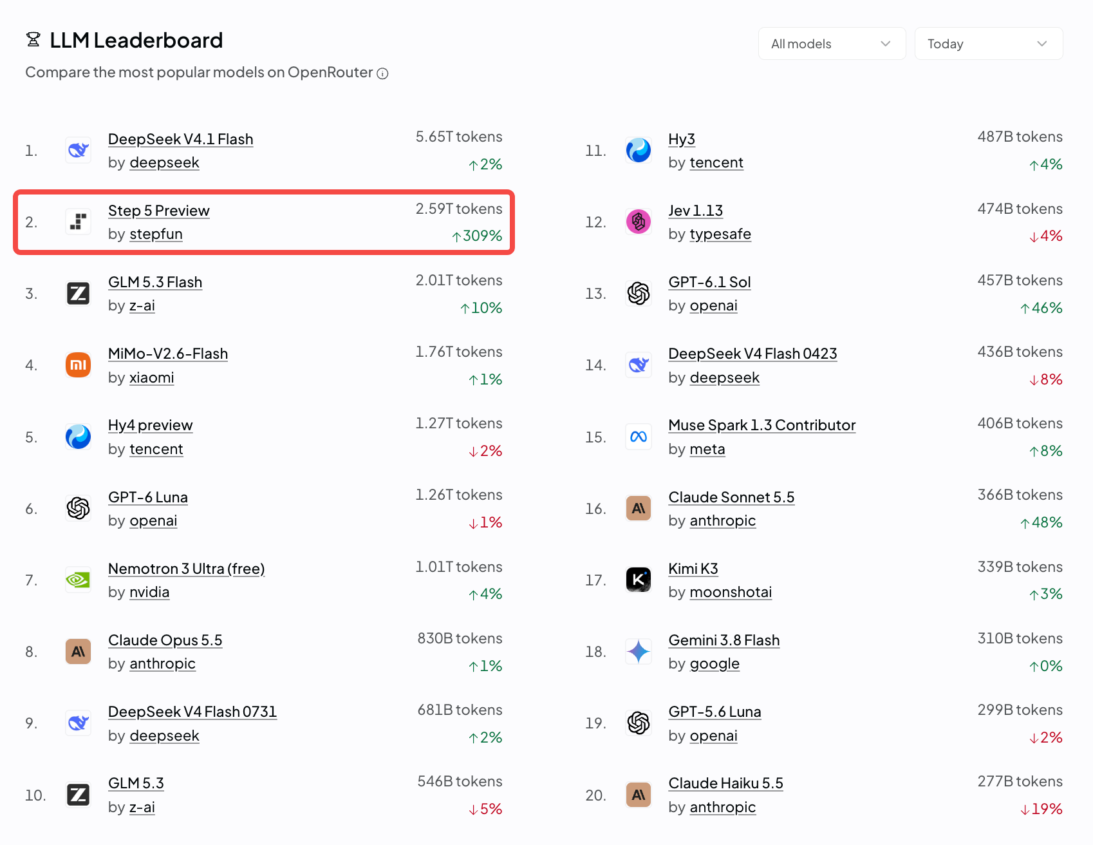The height and width of the screenshot is (845, 1093).
Task: Click the trophy icon beside LLM Leaderboard
Action: (33, 40)
